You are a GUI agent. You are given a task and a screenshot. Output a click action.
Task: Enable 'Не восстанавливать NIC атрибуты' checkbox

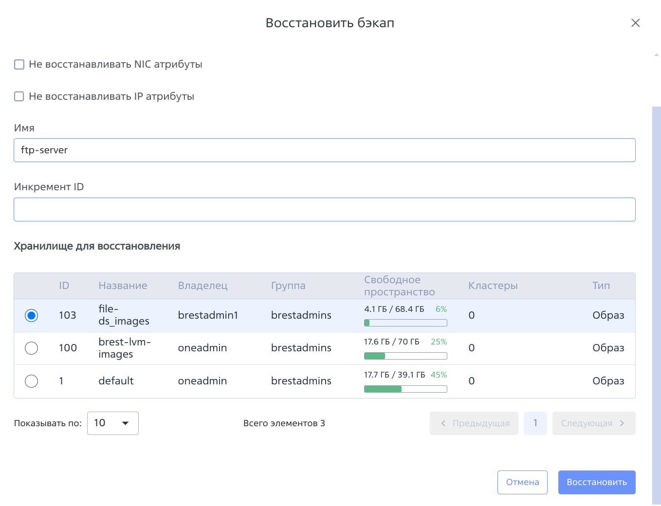pyautogui.click(x=19, y=64)
